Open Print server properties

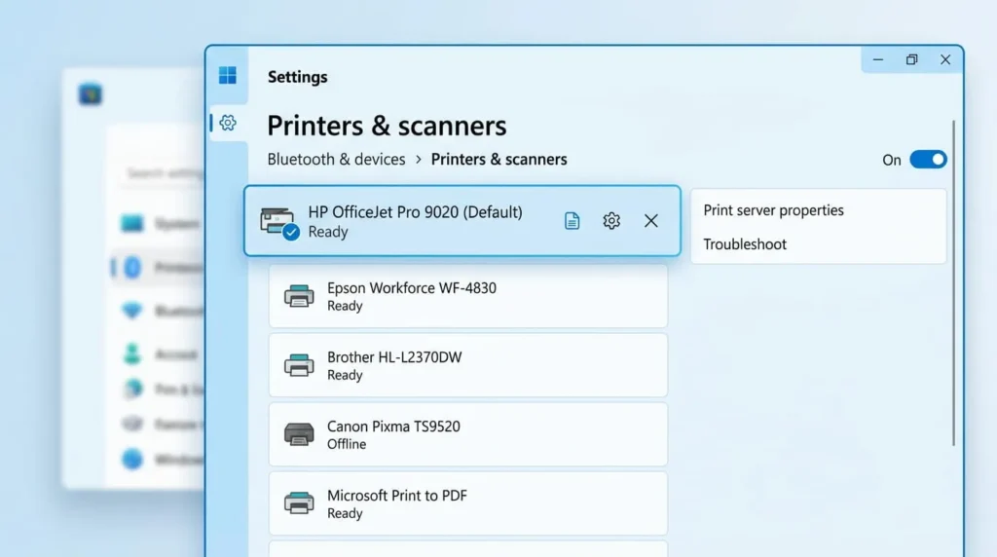[x=773, y=210]
